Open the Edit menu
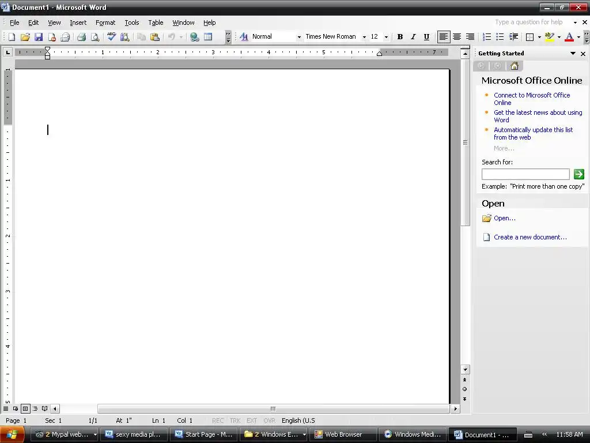The width and height of the screenshot is (590, 443). pyautogui.click(x=33, y=22)
